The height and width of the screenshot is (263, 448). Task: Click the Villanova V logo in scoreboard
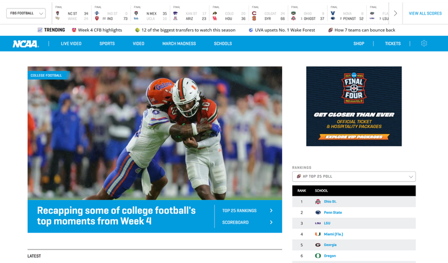(333, 13)
